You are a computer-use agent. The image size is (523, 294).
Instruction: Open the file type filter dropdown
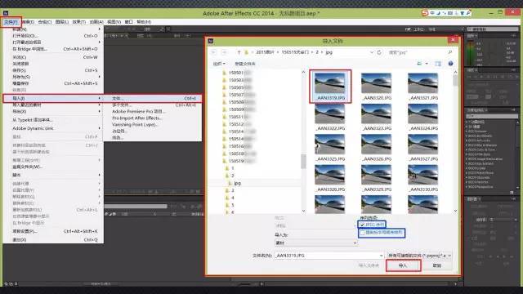(x=418, y=256)
